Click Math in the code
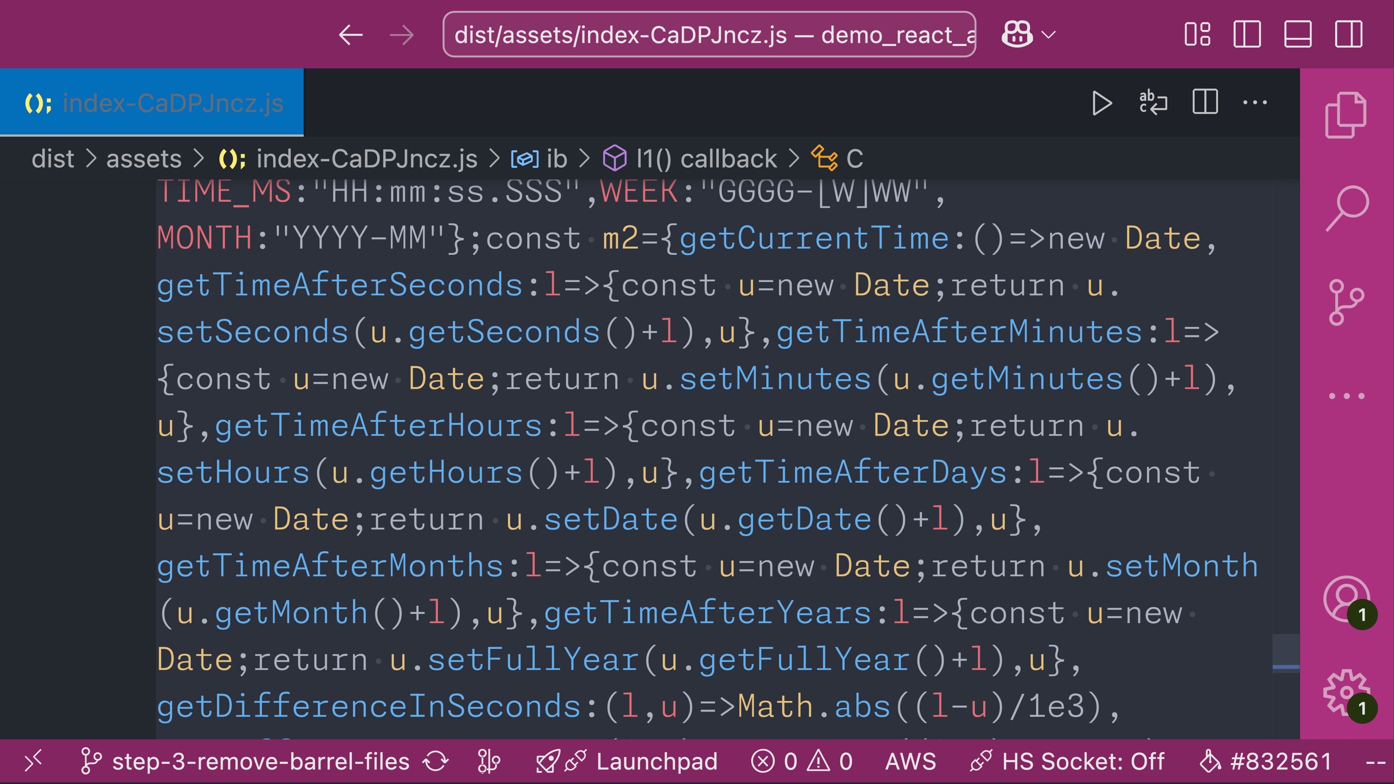 coord(776,706)
